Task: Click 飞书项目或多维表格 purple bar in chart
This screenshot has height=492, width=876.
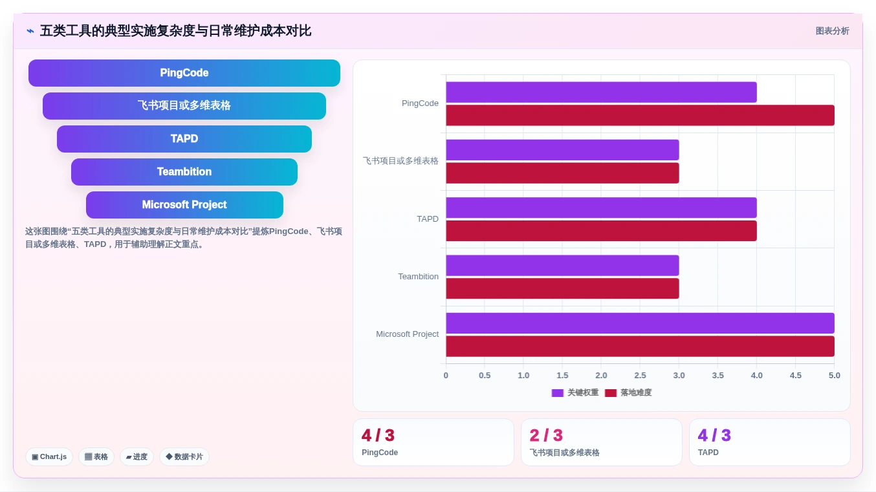Action: (x=562, y=150)
